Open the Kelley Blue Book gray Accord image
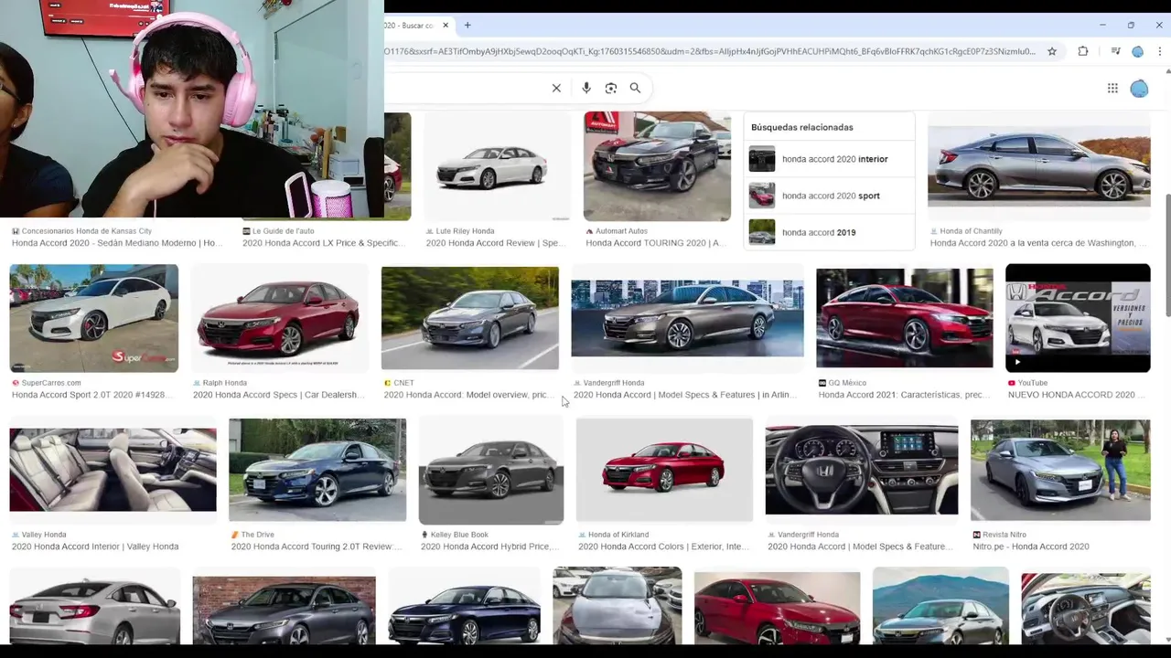The height and width of the screenshot is (658, 1171). 491,470
